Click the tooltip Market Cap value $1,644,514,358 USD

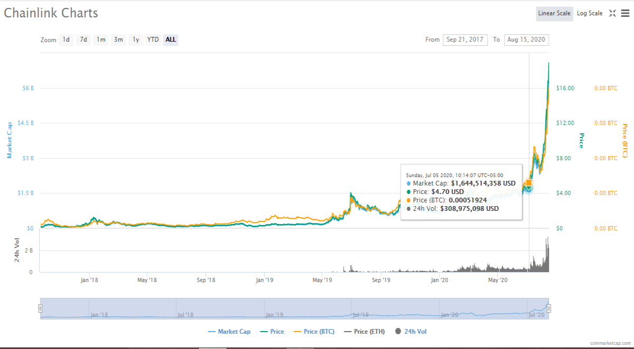(483, 183)
